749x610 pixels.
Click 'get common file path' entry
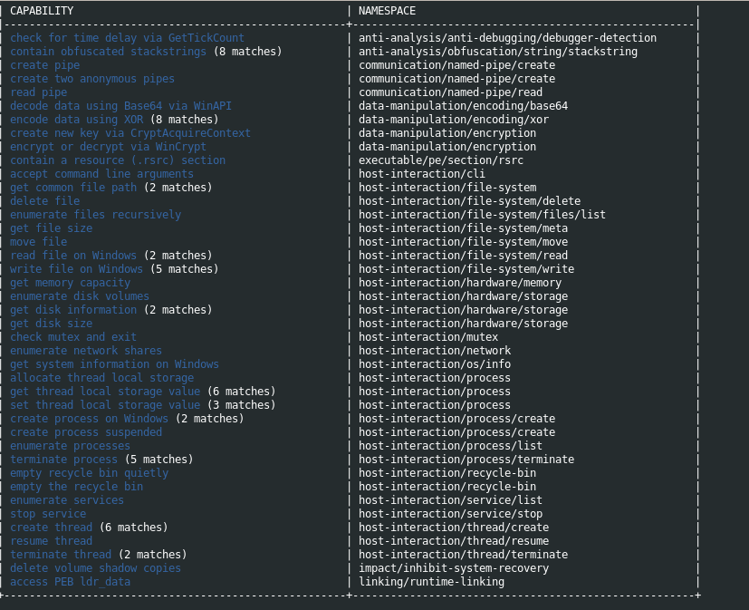(73, 188)
